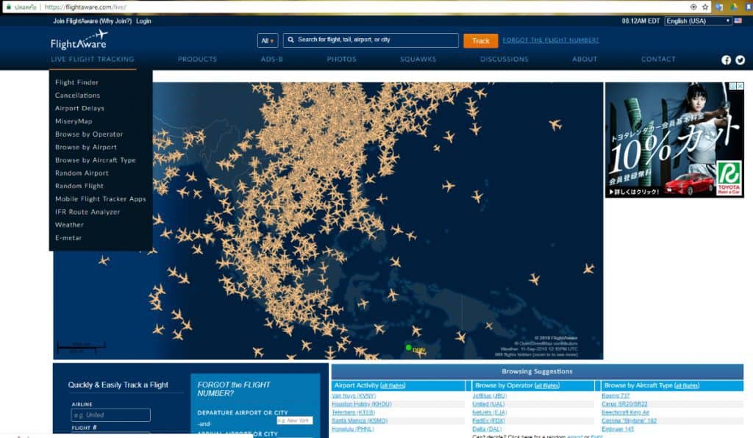Open the Photos menu
The image size is (753, 438).
coord(341,59)
